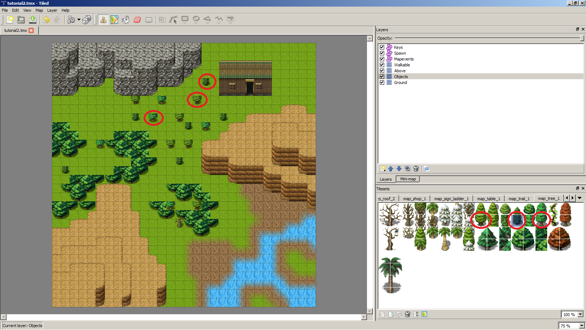This screenshot has height=330, width=586.
Task: Select the map_shop_1 tileset tab
Action: 415,199
